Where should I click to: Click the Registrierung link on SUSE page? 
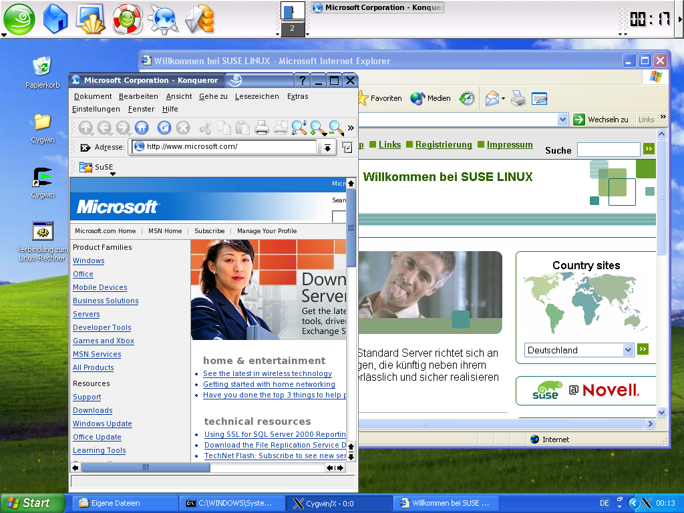444,145
